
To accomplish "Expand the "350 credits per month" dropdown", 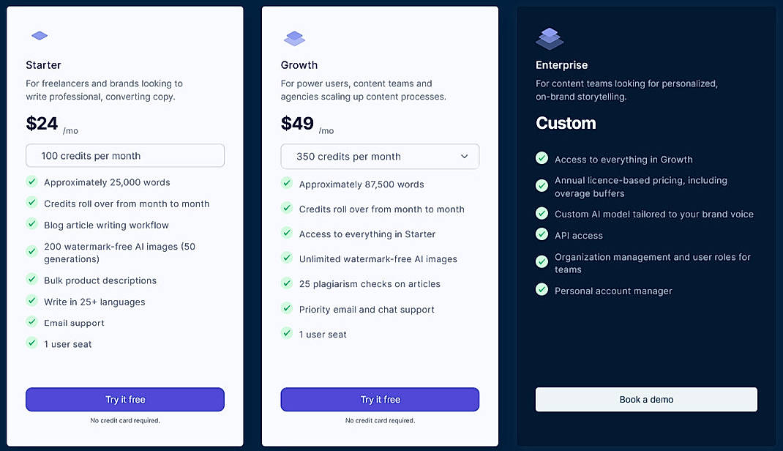I will (380, 156).
